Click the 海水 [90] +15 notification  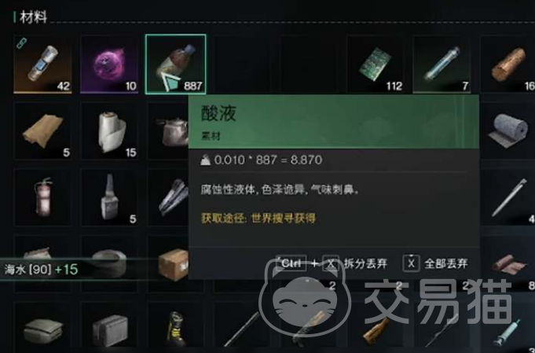42,270
